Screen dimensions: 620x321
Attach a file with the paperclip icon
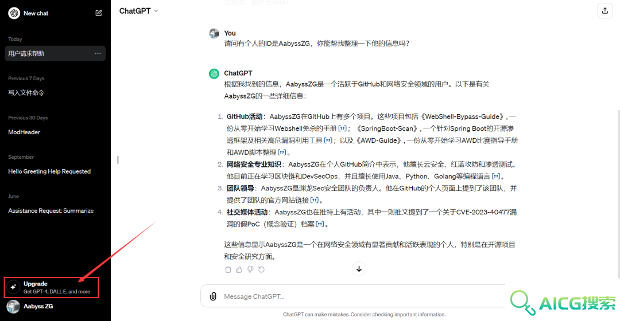(x=213, y=296)
